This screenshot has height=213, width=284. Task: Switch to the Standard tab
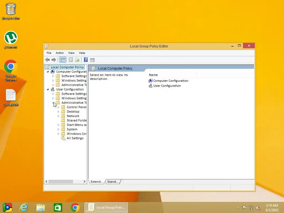(113, 182)
